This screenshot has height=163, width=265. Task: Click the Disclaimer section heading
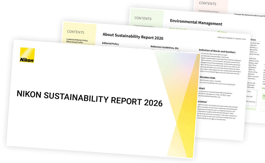(x=202, y=102)
